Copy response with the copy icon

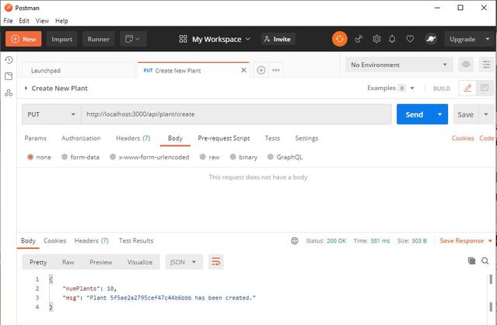tap(471, 260)
